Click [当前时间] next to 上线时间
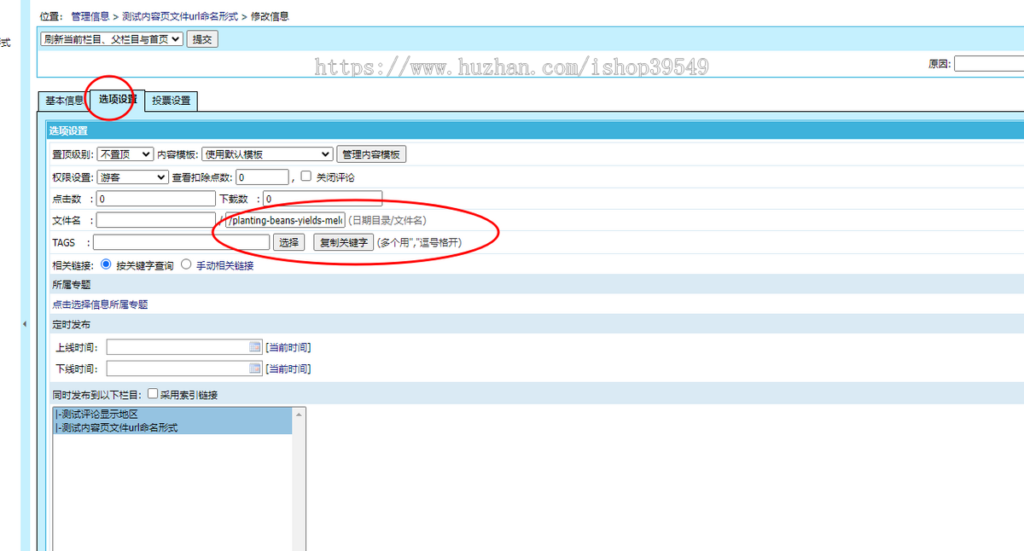The height and width of the screenshot is (551, 1024). coord(288,347)
